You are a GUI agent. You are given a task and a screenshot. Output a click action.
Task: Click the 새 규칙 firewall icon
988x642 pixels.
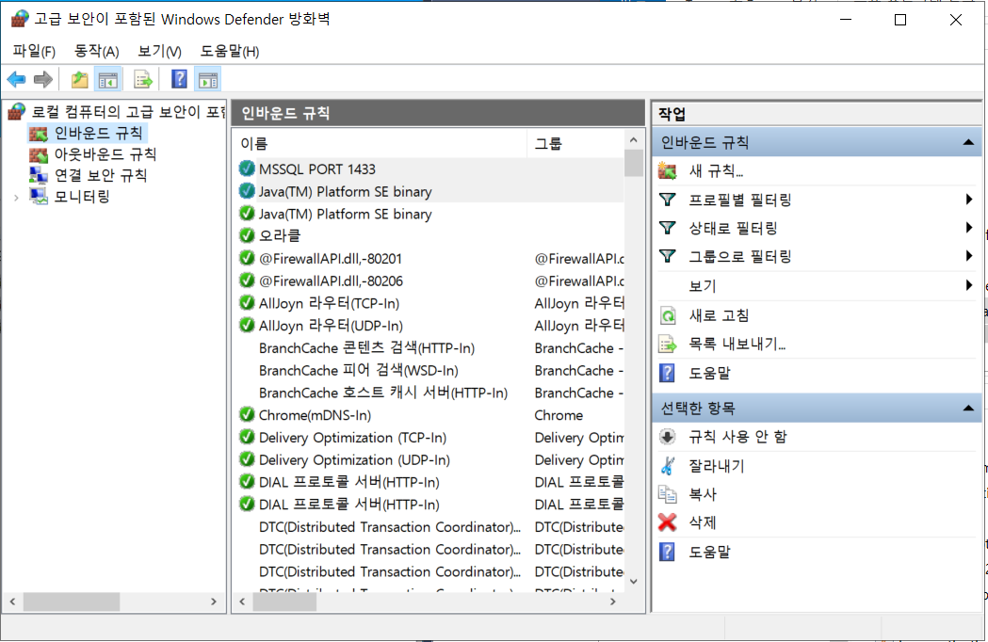click(x=667, y=170)
